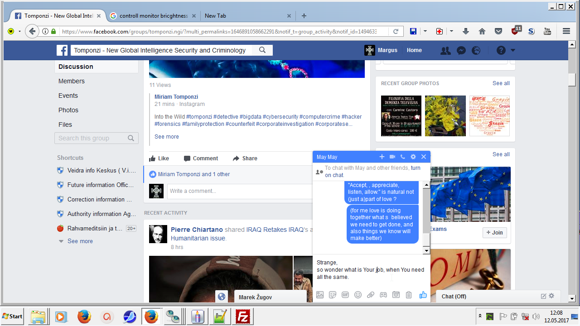Share Miriam Tomponzi's post
580x326 pixels.
tap(245, 158)
